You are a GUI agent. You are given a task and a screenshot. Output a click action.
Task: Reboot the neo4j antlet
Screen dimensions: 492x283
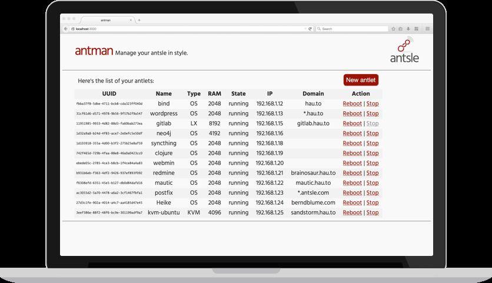click(x=352, y=134)
